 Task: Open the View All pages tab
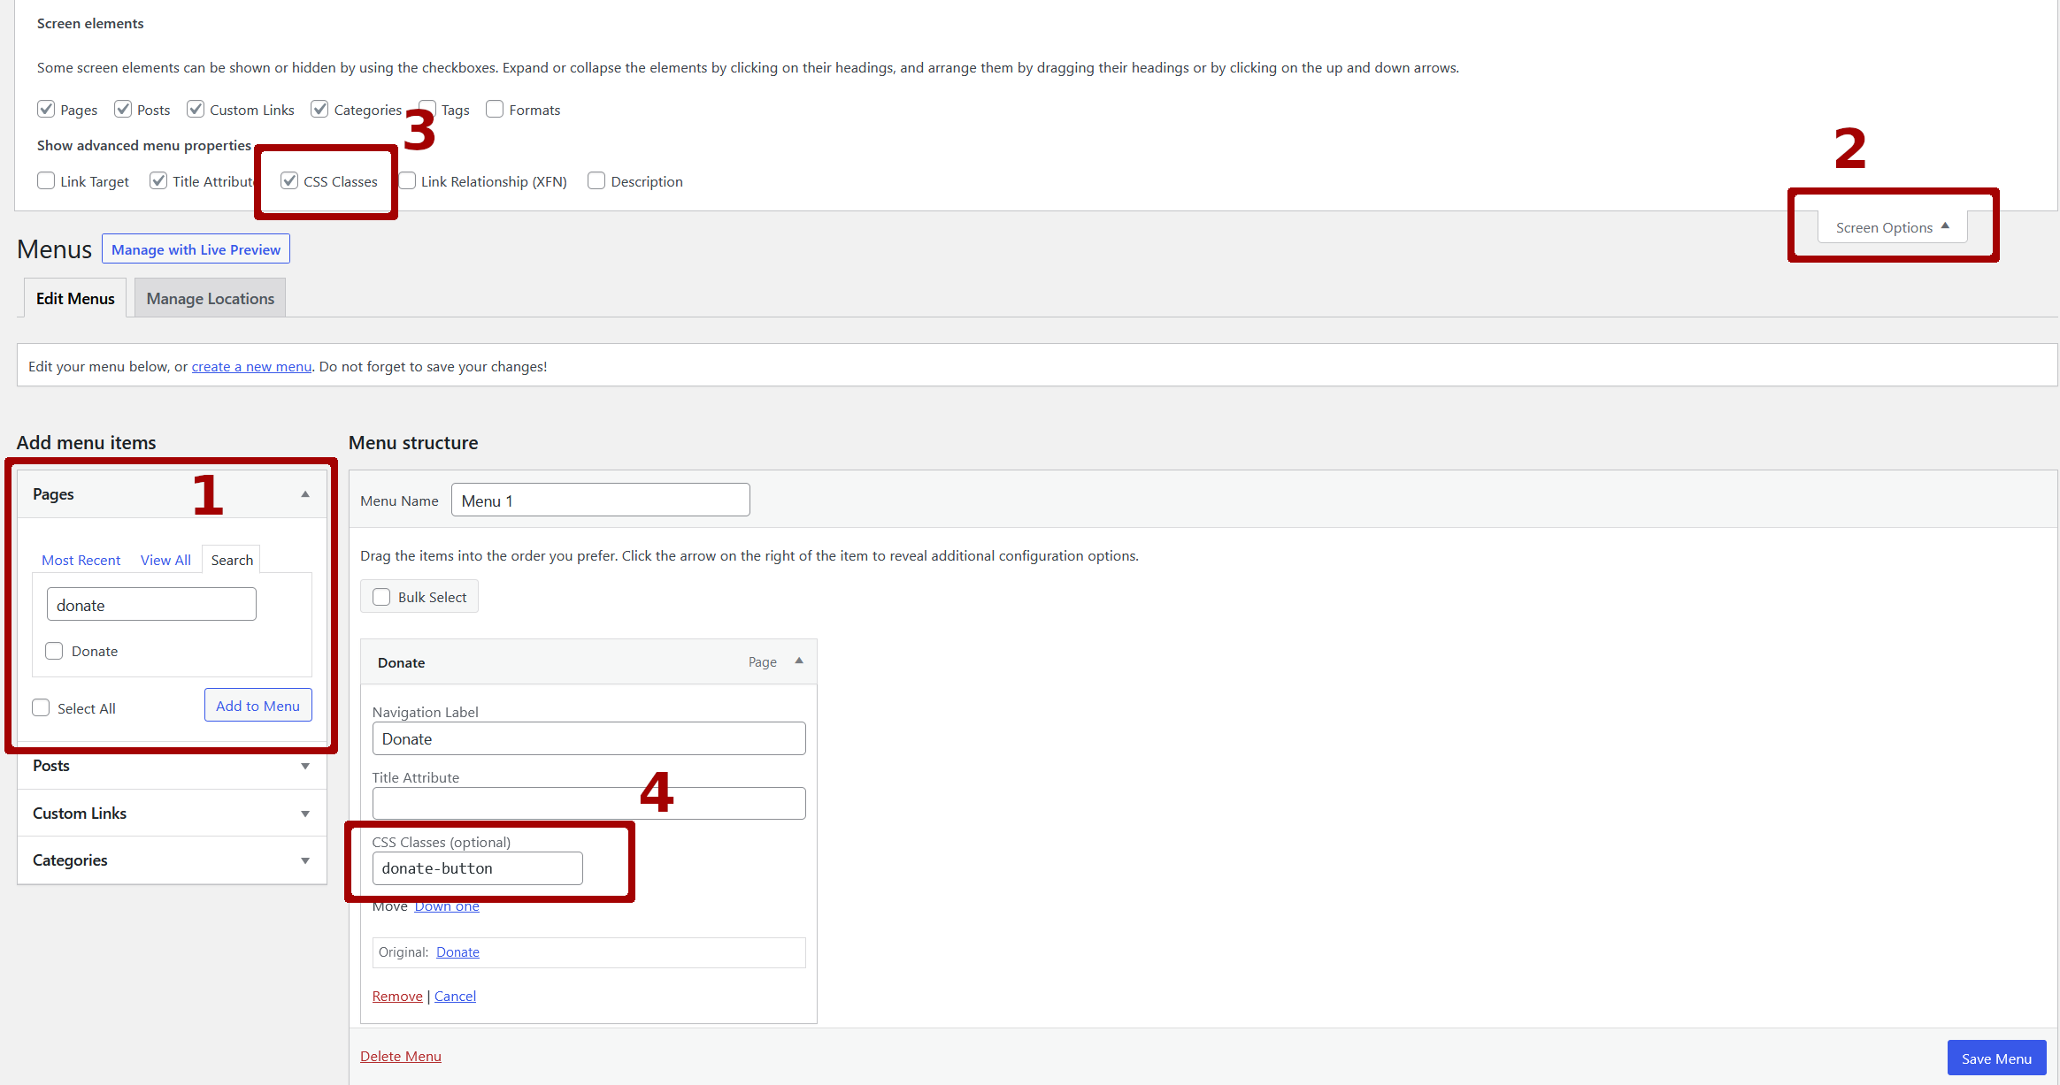click(165, 560)
